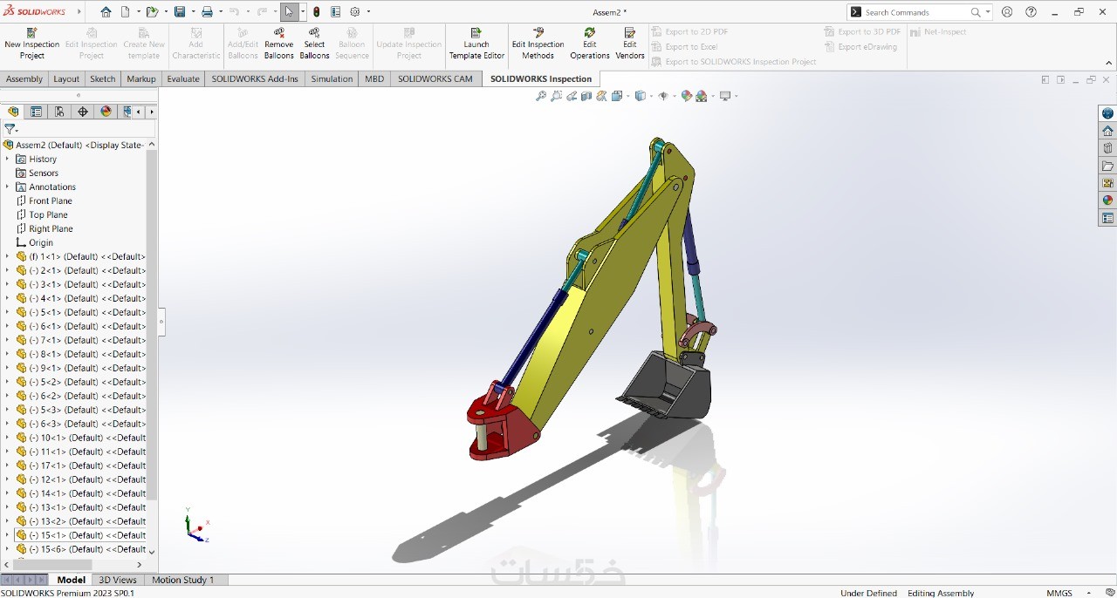Open SOLIDWORKS CAM tab
This screenshot has height=598, width=1117.
coord(435,78)
